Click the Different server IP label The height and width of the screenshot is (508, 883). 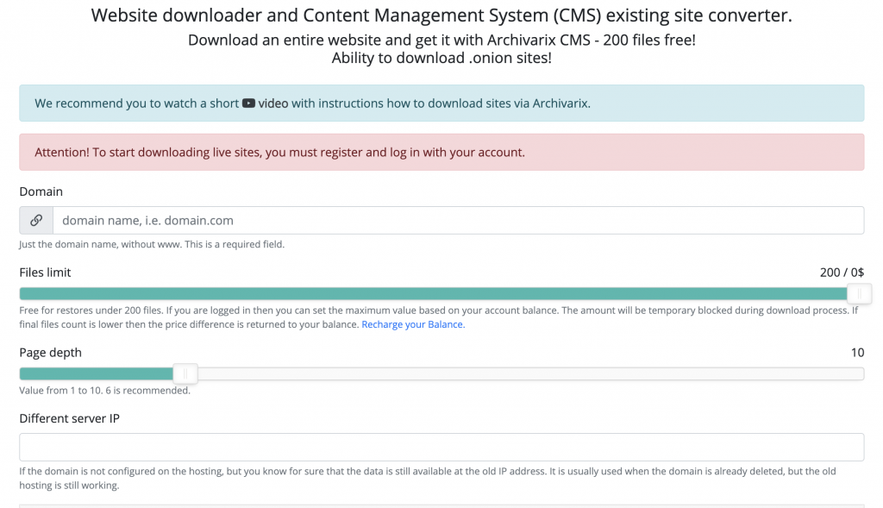[x=69, y=418]
